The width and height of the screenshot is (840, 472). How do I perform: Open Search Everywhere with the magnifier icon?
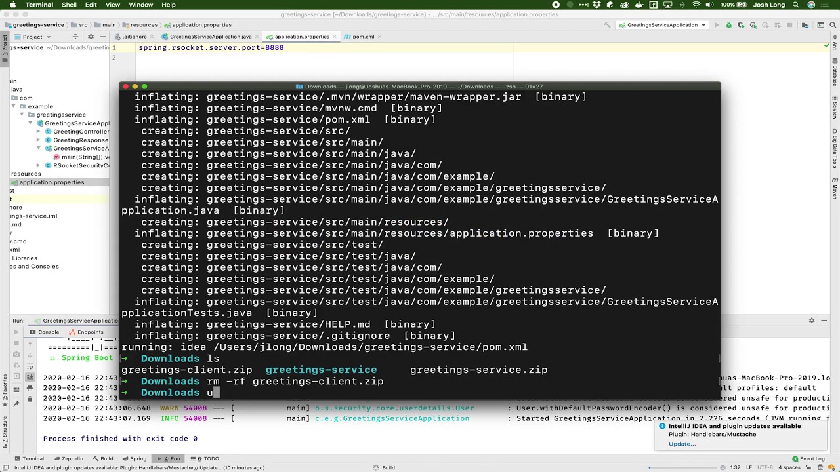pyautogui.click(x=833, y=25)
